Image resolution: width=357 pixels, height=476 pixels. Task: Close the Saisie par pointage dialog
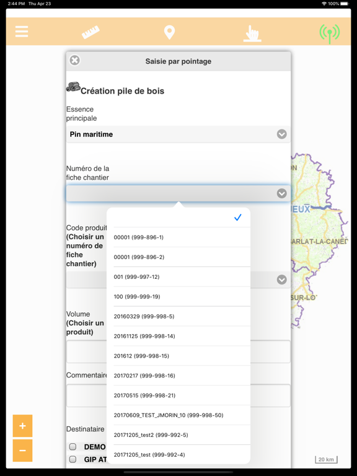pos(74,60)
